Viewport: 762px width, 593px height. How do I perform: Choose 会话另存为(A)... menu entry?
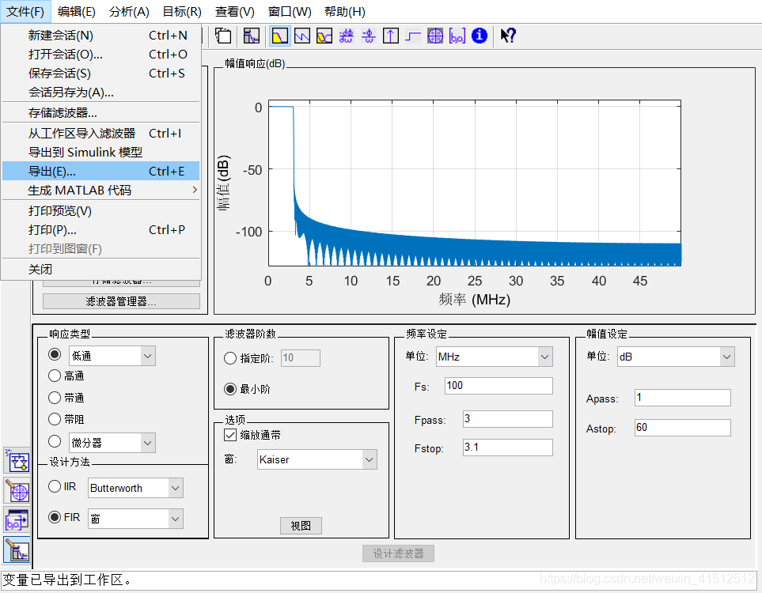101,92
